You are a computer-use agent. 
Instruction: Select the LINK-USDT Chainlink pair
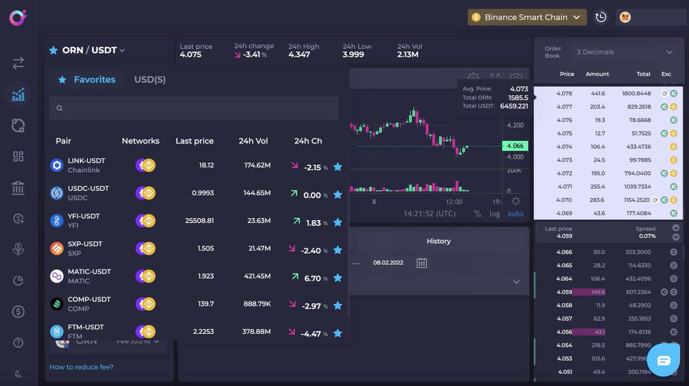(x=197, y=165)
